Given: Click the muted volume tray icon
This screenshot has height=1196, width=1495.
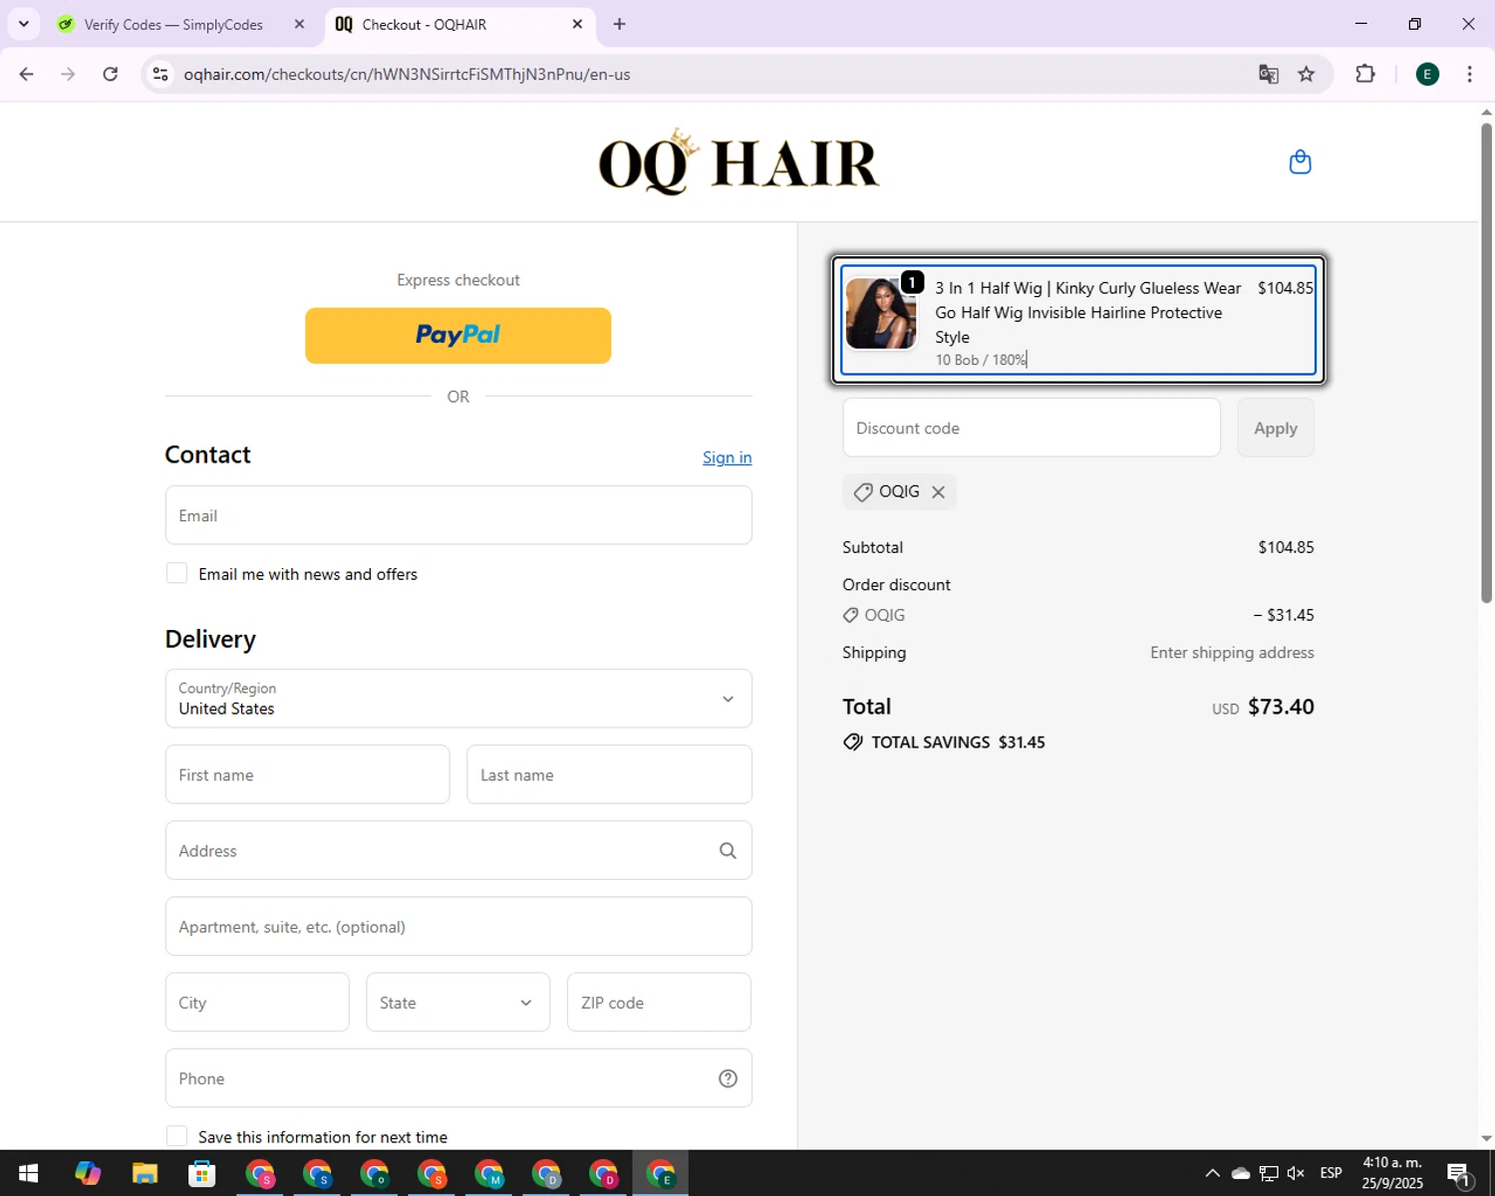Looking at the screenshot, I should click(1296, 1173).
